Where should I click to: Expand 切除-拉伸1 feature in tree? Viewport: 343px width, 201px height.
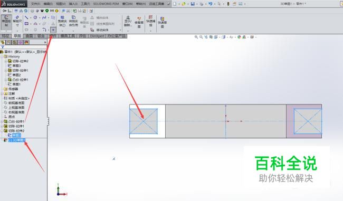click(x=2, y=126)
